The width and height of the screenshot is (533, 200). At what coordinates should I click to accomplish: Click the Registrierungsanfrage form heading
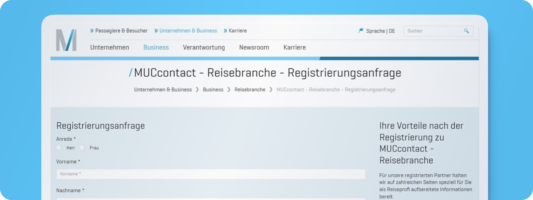click(101, 126)
